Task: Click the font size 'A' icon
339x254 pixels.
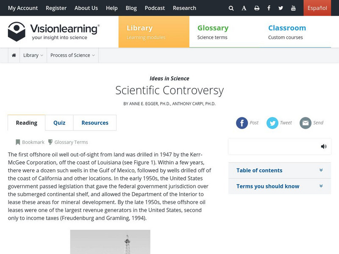Action: click(244, 8)
